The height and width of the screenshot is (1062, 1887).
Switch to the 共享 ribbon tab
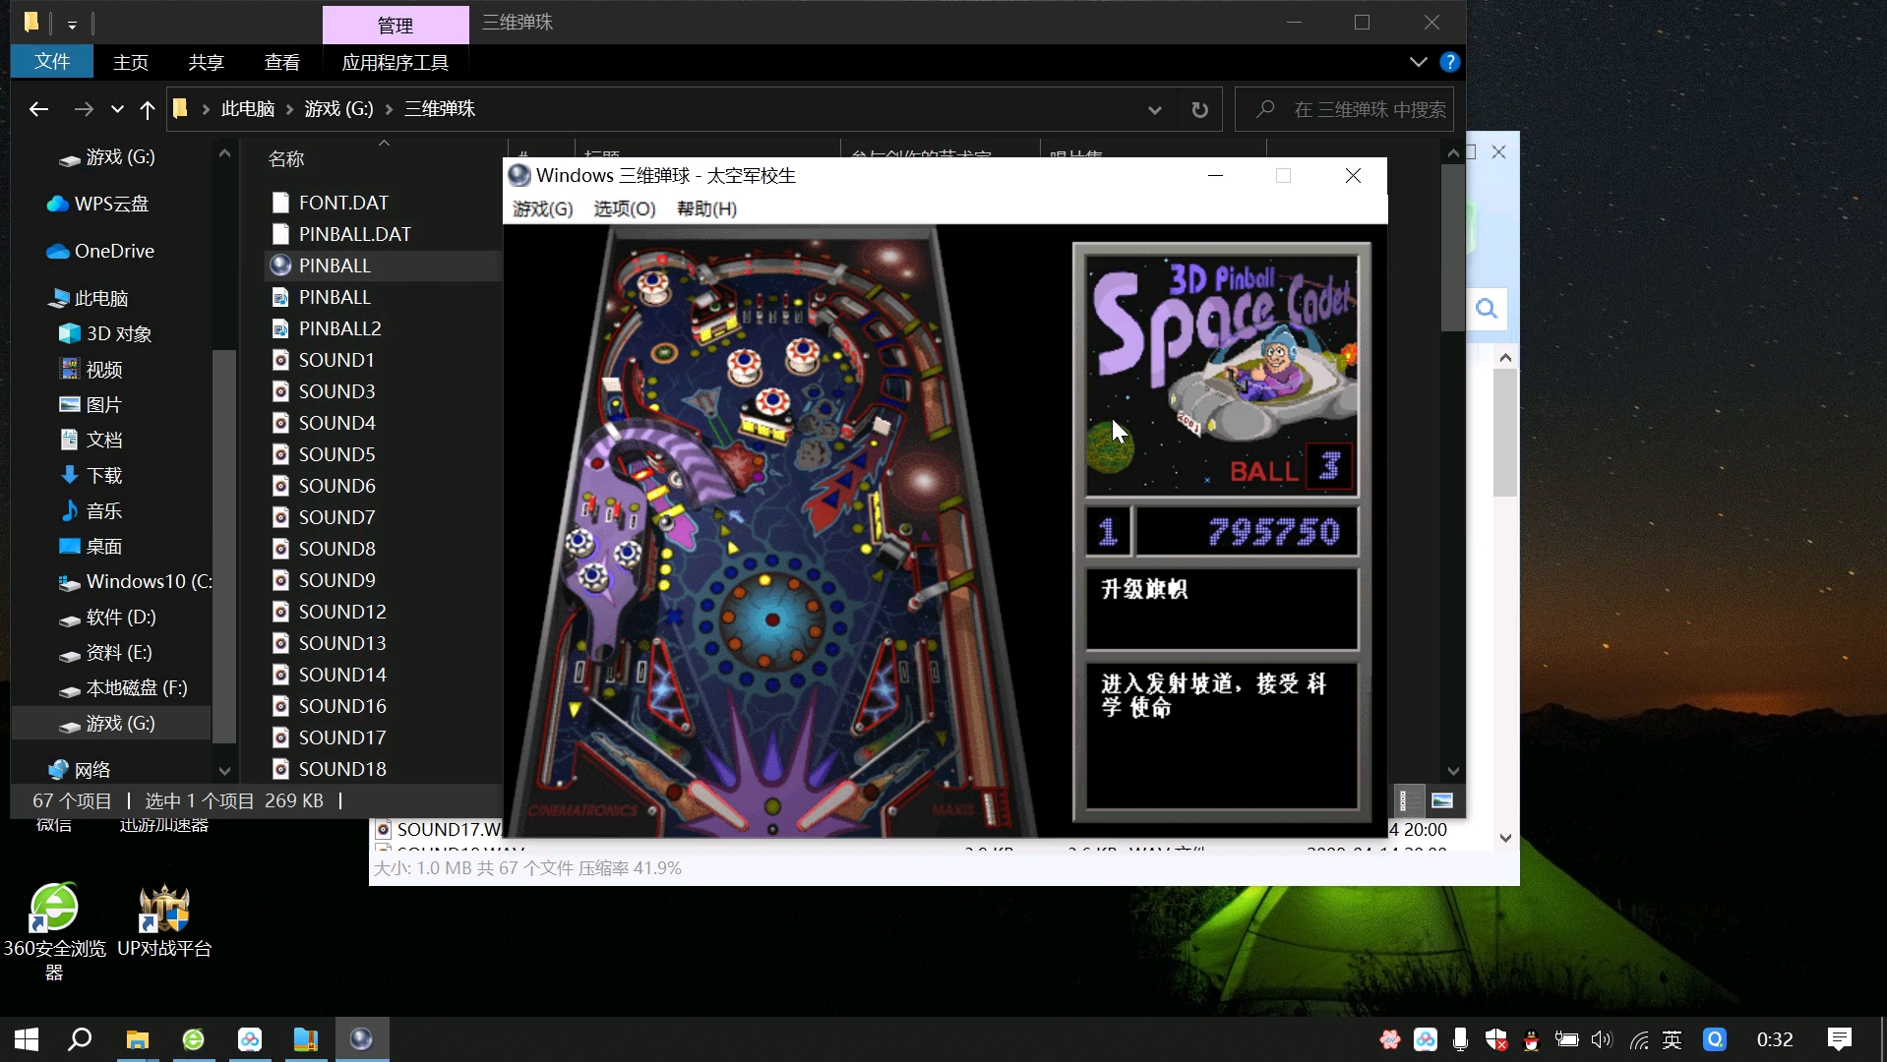click(x=207, y=62)
